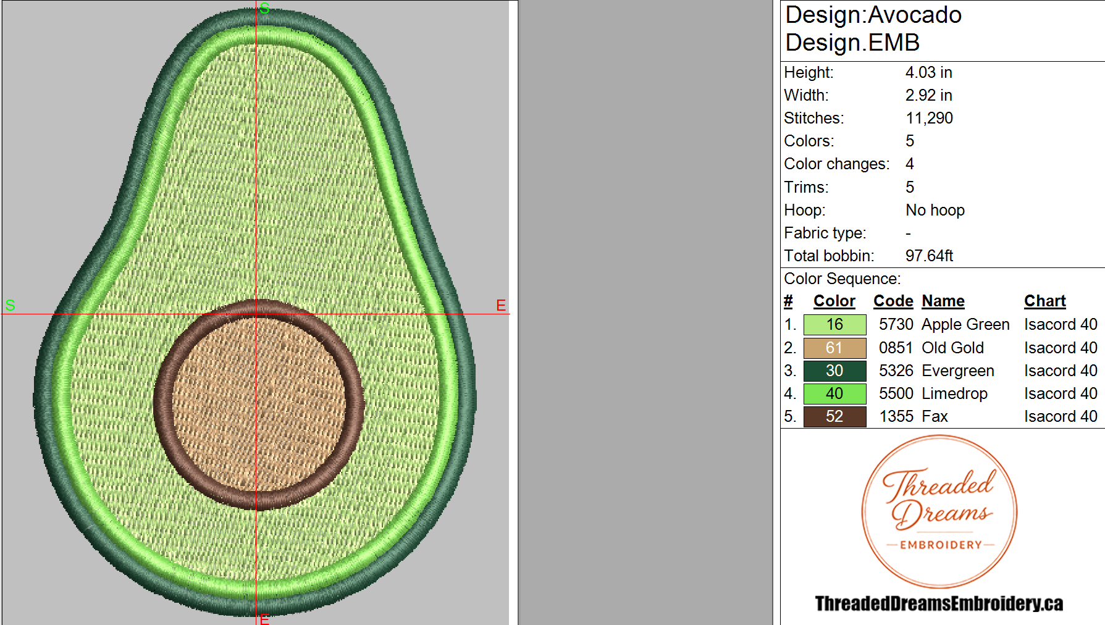This screenshot has height=625, width=1105.
Task: Click the code '5730' for Apple Green
Action: click(x=896, y=324)
